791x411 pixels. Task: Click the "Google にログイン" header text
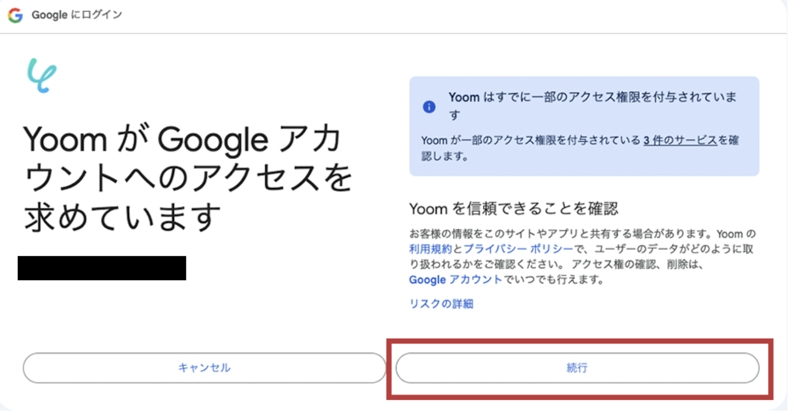coord(77,15)
